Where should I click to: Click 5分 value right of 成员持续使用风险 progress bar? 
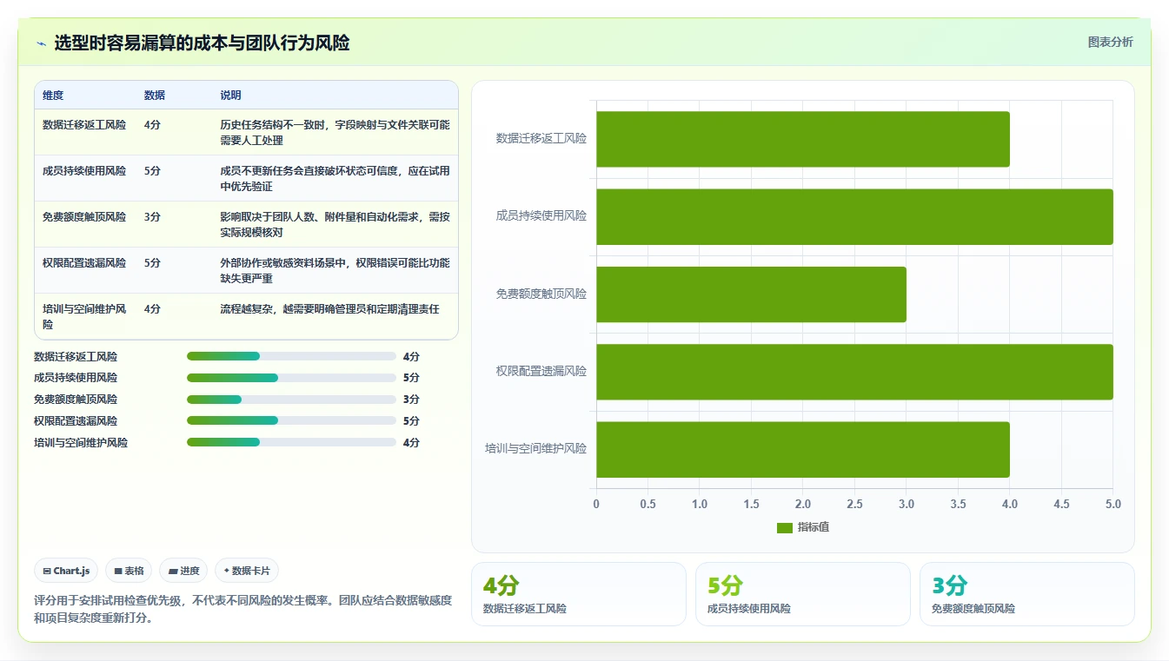click(x=411, y=378)
